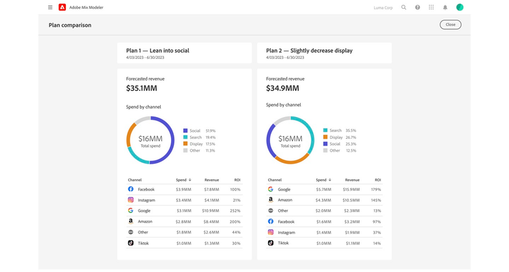Click the Tiktok icon in Plan 2 table

(x=271, y=243)
